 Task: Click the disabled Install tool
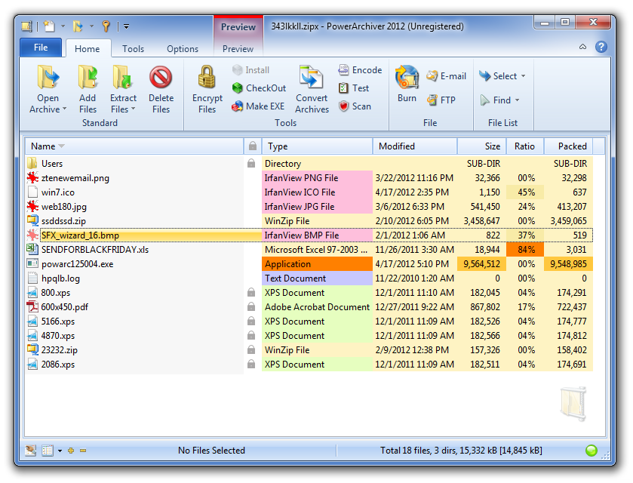tap(250, 70)
